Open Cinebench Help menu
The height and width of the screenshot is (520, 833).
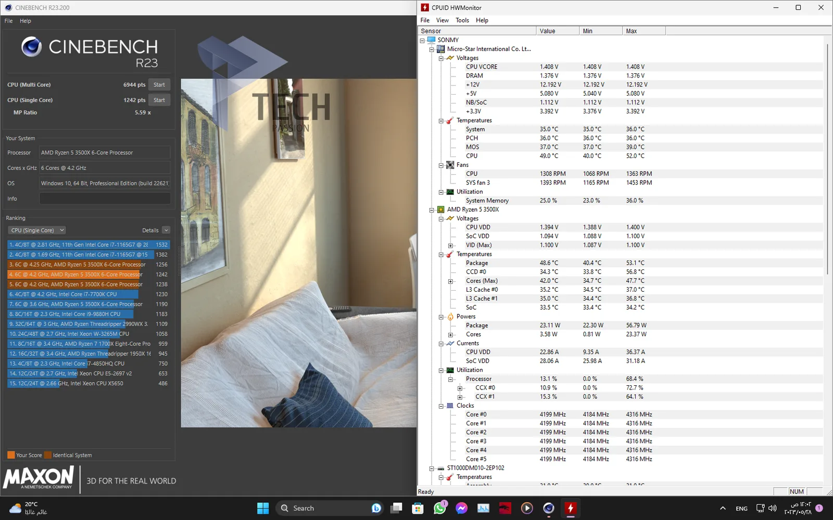(x=26, y=21)
